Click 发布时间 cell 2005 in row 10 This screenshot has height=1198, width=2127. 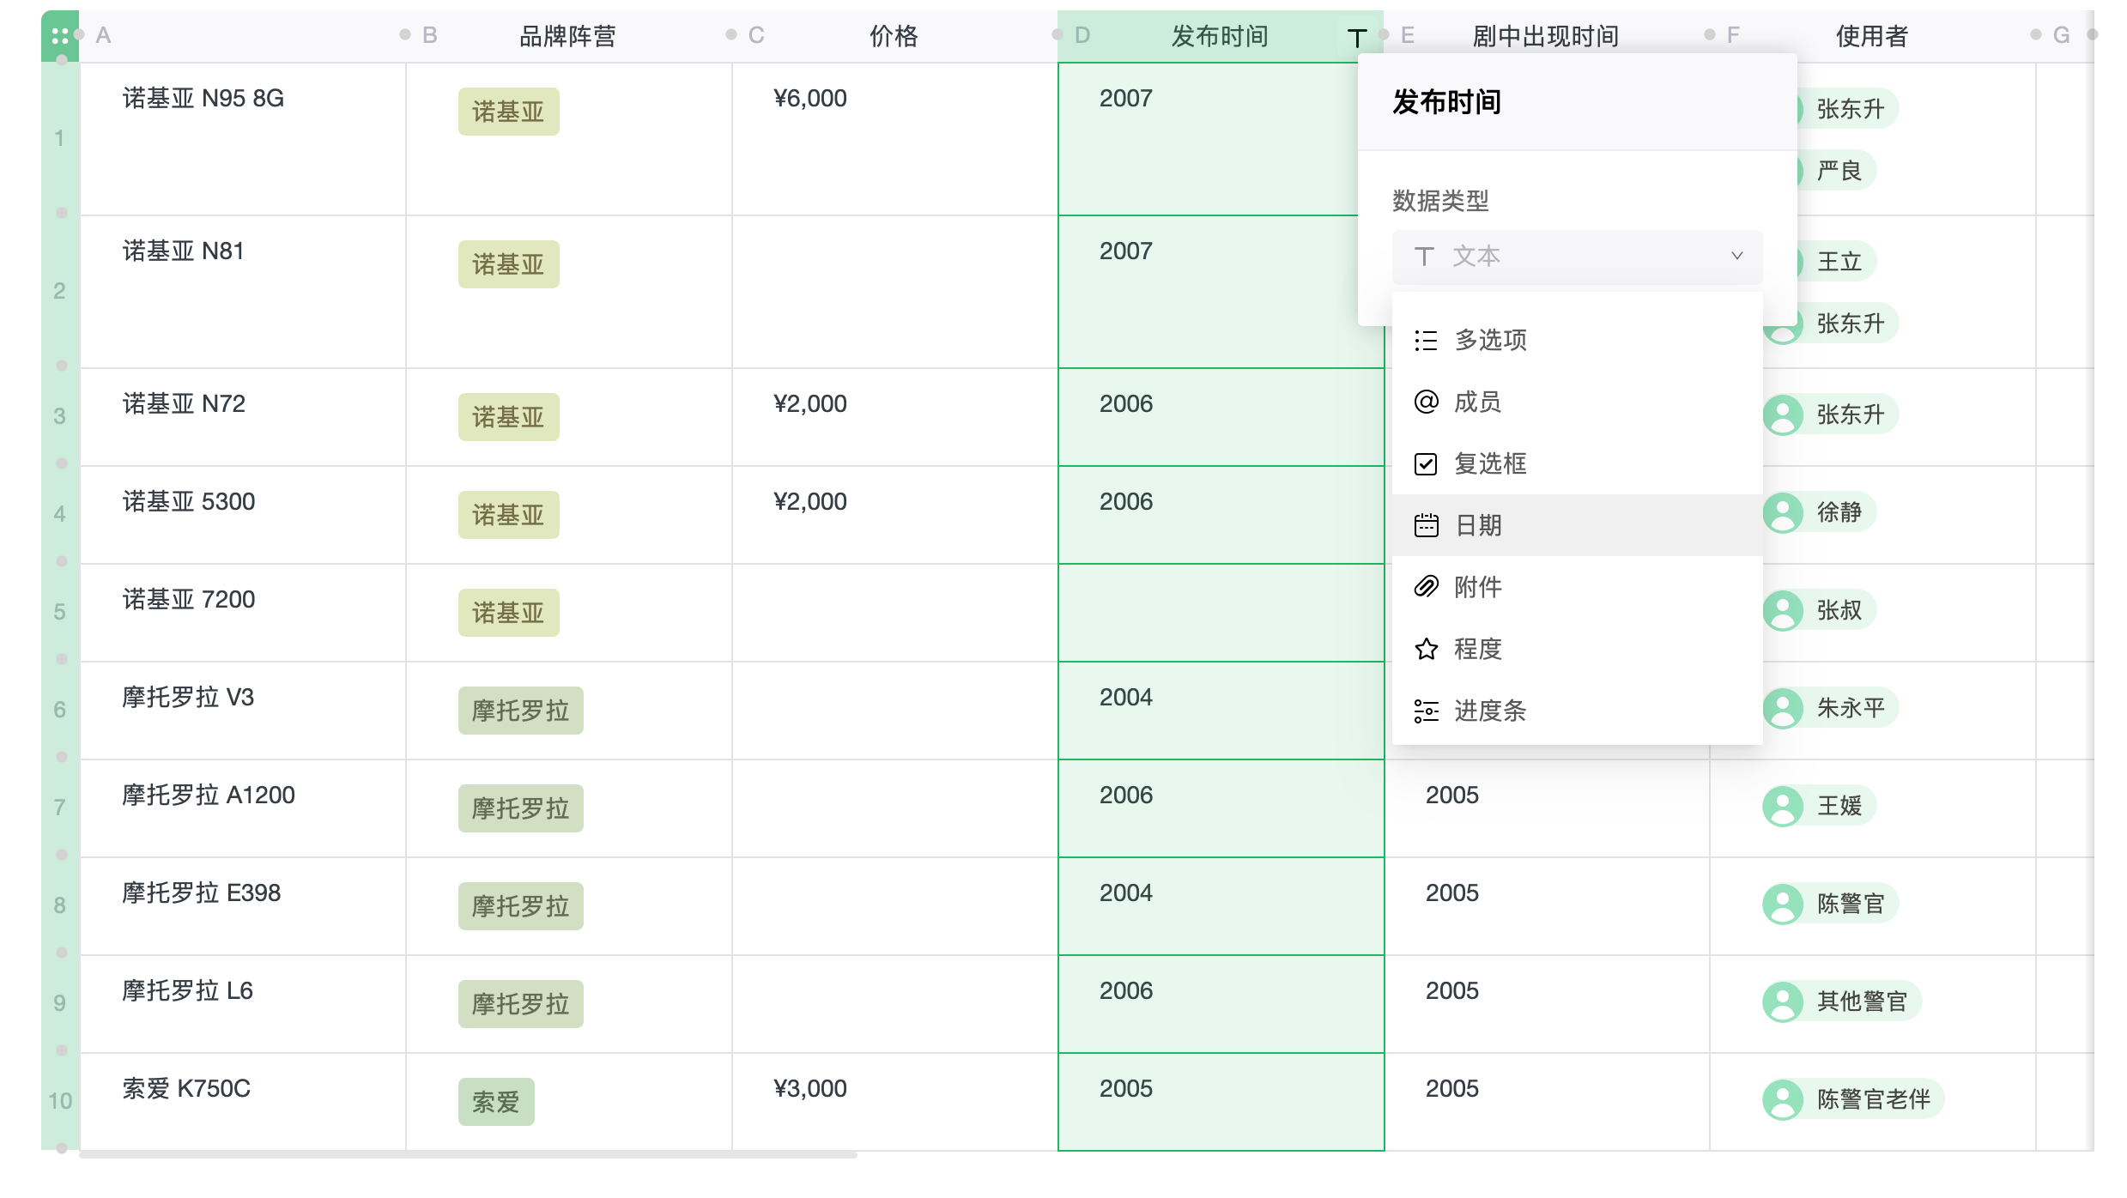[x=1221, y=1103]
